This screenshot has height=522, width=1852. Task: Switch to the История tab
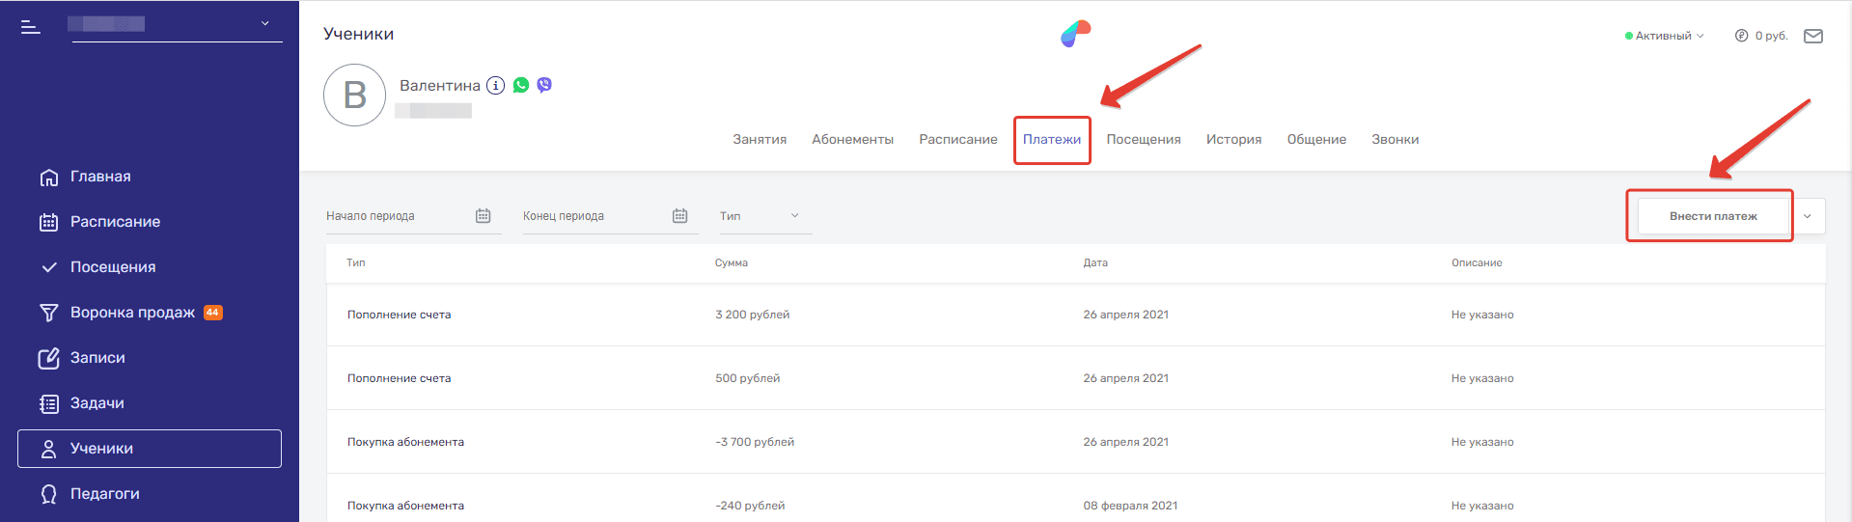pos(1233,140)
